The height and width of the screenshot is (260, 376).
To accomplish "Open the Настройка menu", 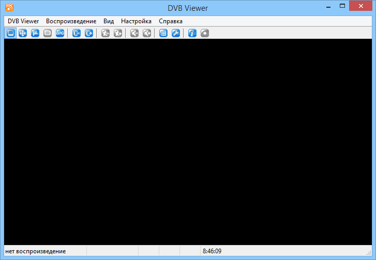I will (136, 21).
